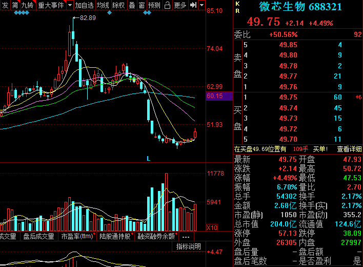Toggle the 除权 adjustment mode
Screen dimensions: 363x267
tap(118, 5)
